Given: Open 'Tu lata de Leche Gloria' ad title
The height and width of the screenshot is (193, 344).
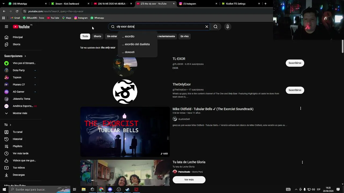Looking at the screenshot, I should [189, 162].
